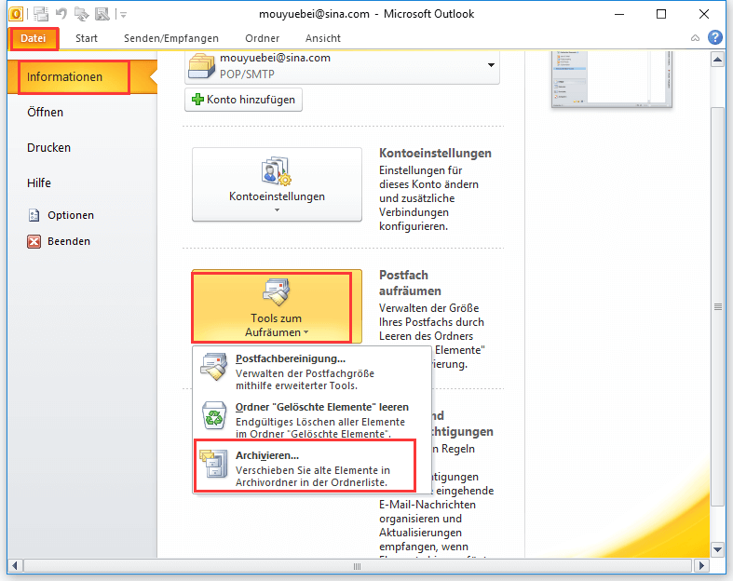Viewport: 733px width, 581px height.
Task: Click the Konto hinzufügen button
Action: pyautogui.click(x=243, y=100)
